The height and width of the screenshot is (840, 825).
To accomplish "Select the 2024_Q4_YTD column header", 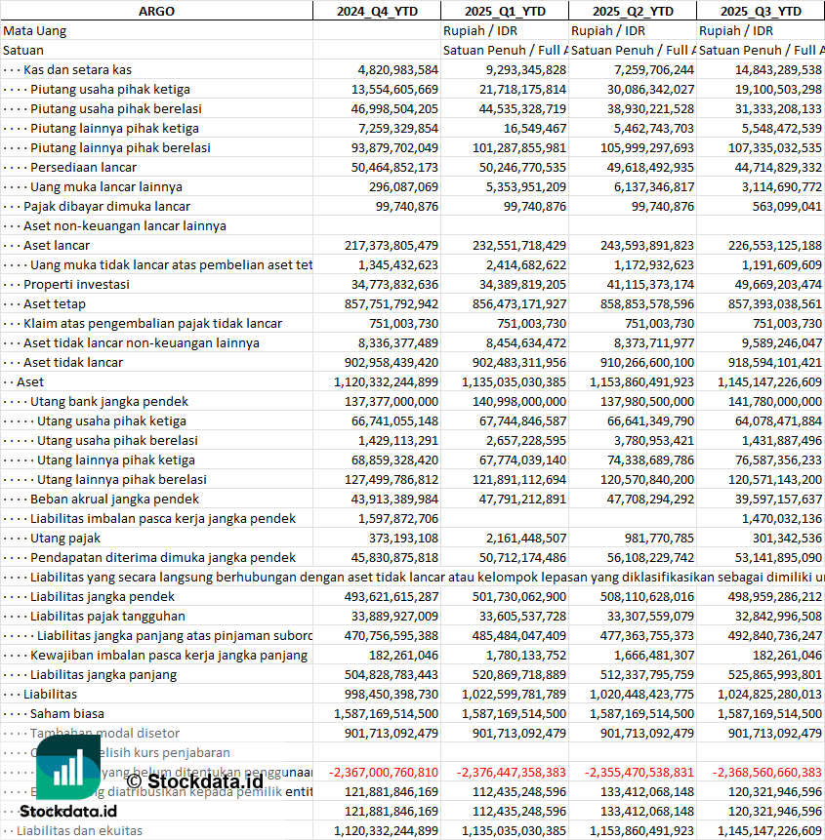I will click(377, 12).
